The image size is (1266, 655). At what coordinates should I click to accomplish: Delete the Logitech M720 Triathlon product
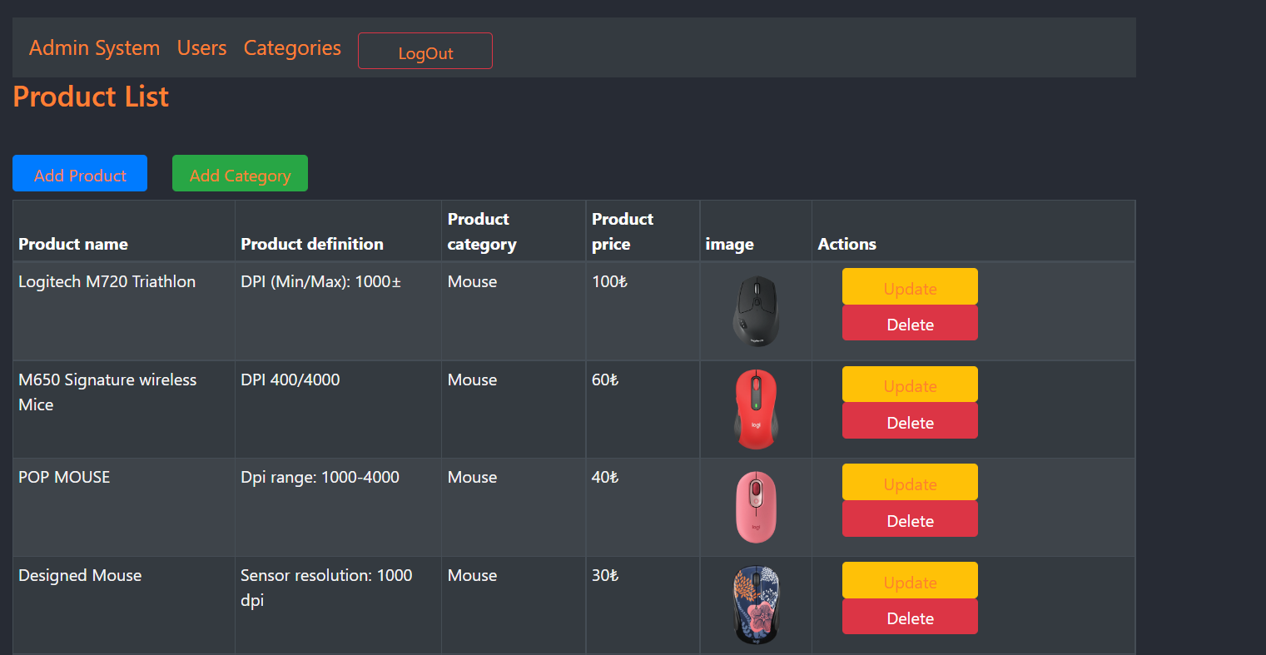click(910, 324)
